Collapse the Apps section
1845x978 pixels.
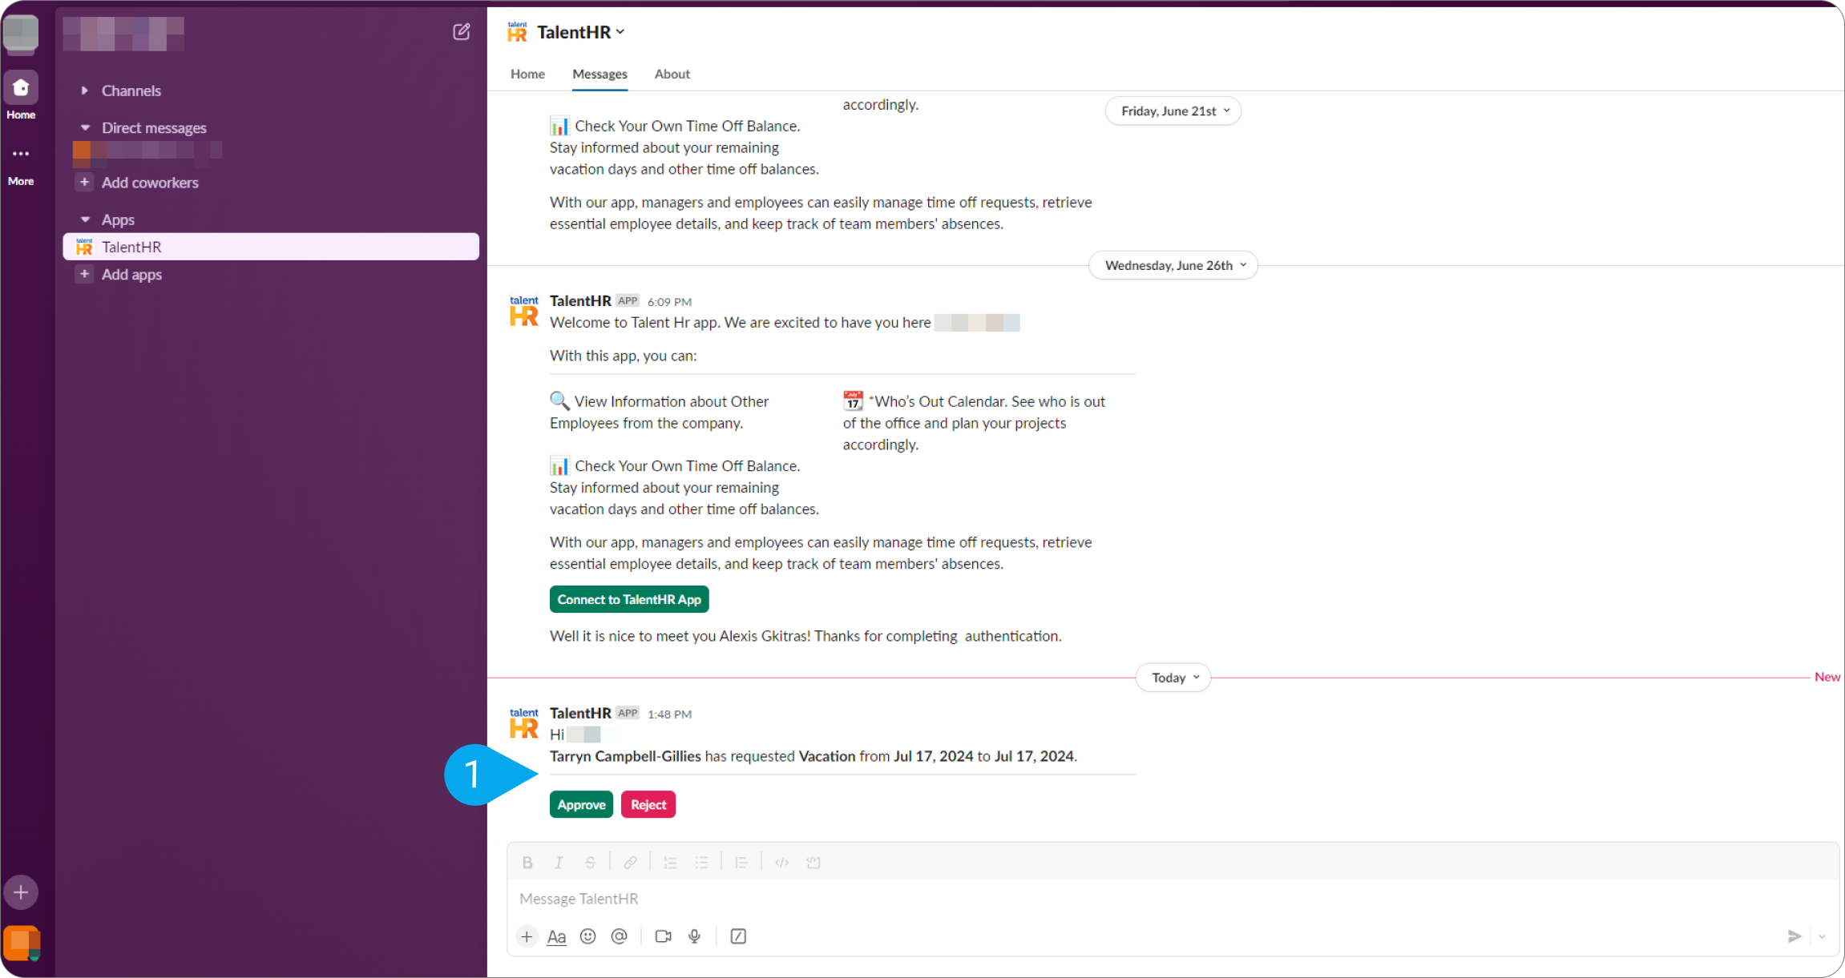click(x=85, y=219)
